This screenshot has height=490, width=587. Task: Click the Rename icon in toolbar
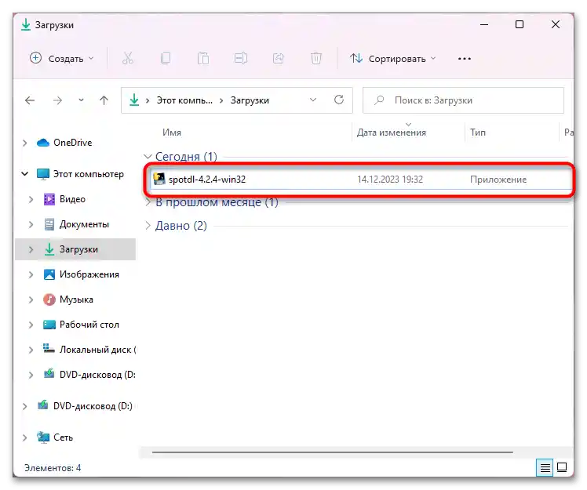tap(241, 58)
